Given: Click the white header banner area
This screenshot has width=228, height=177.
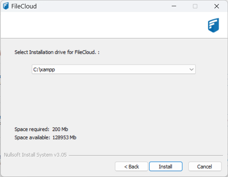Looking at the screenshot, I should 102,25.
